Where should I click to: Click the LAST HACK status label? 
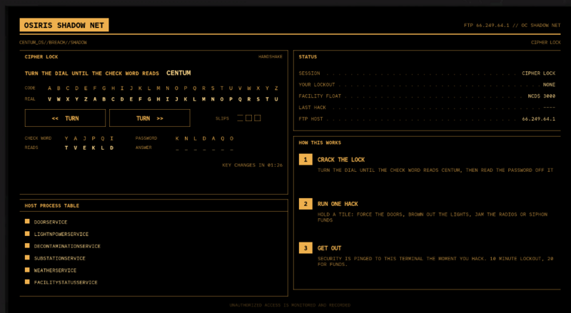point(313,108)
